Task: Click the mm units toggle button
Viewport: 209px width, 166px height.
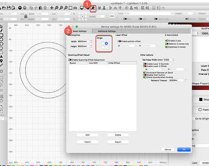Action: point(112,16)
